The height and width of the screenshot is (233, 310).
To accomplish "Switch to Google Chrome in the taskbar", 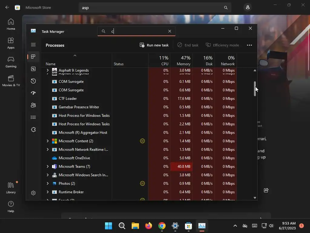I will coord(162,226).
